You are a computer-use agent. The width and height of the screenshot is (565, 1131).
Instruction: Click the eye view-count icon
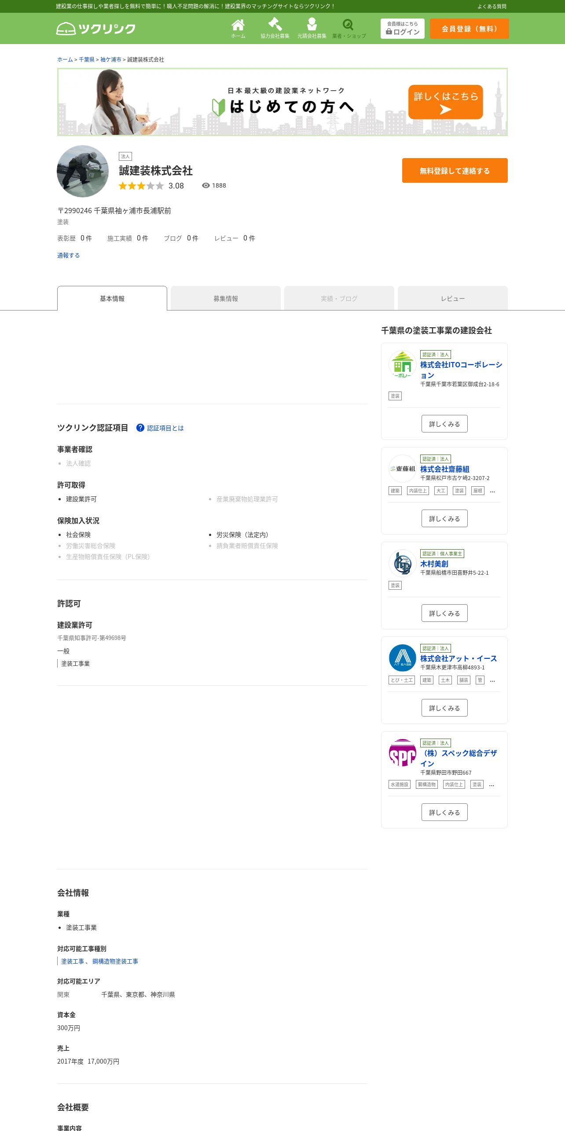(205, 185)
